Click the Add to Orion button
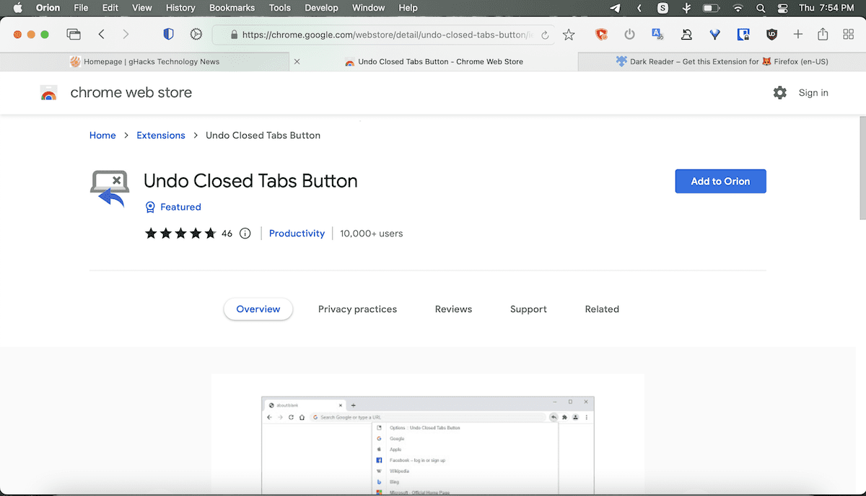 click(720, 181)
